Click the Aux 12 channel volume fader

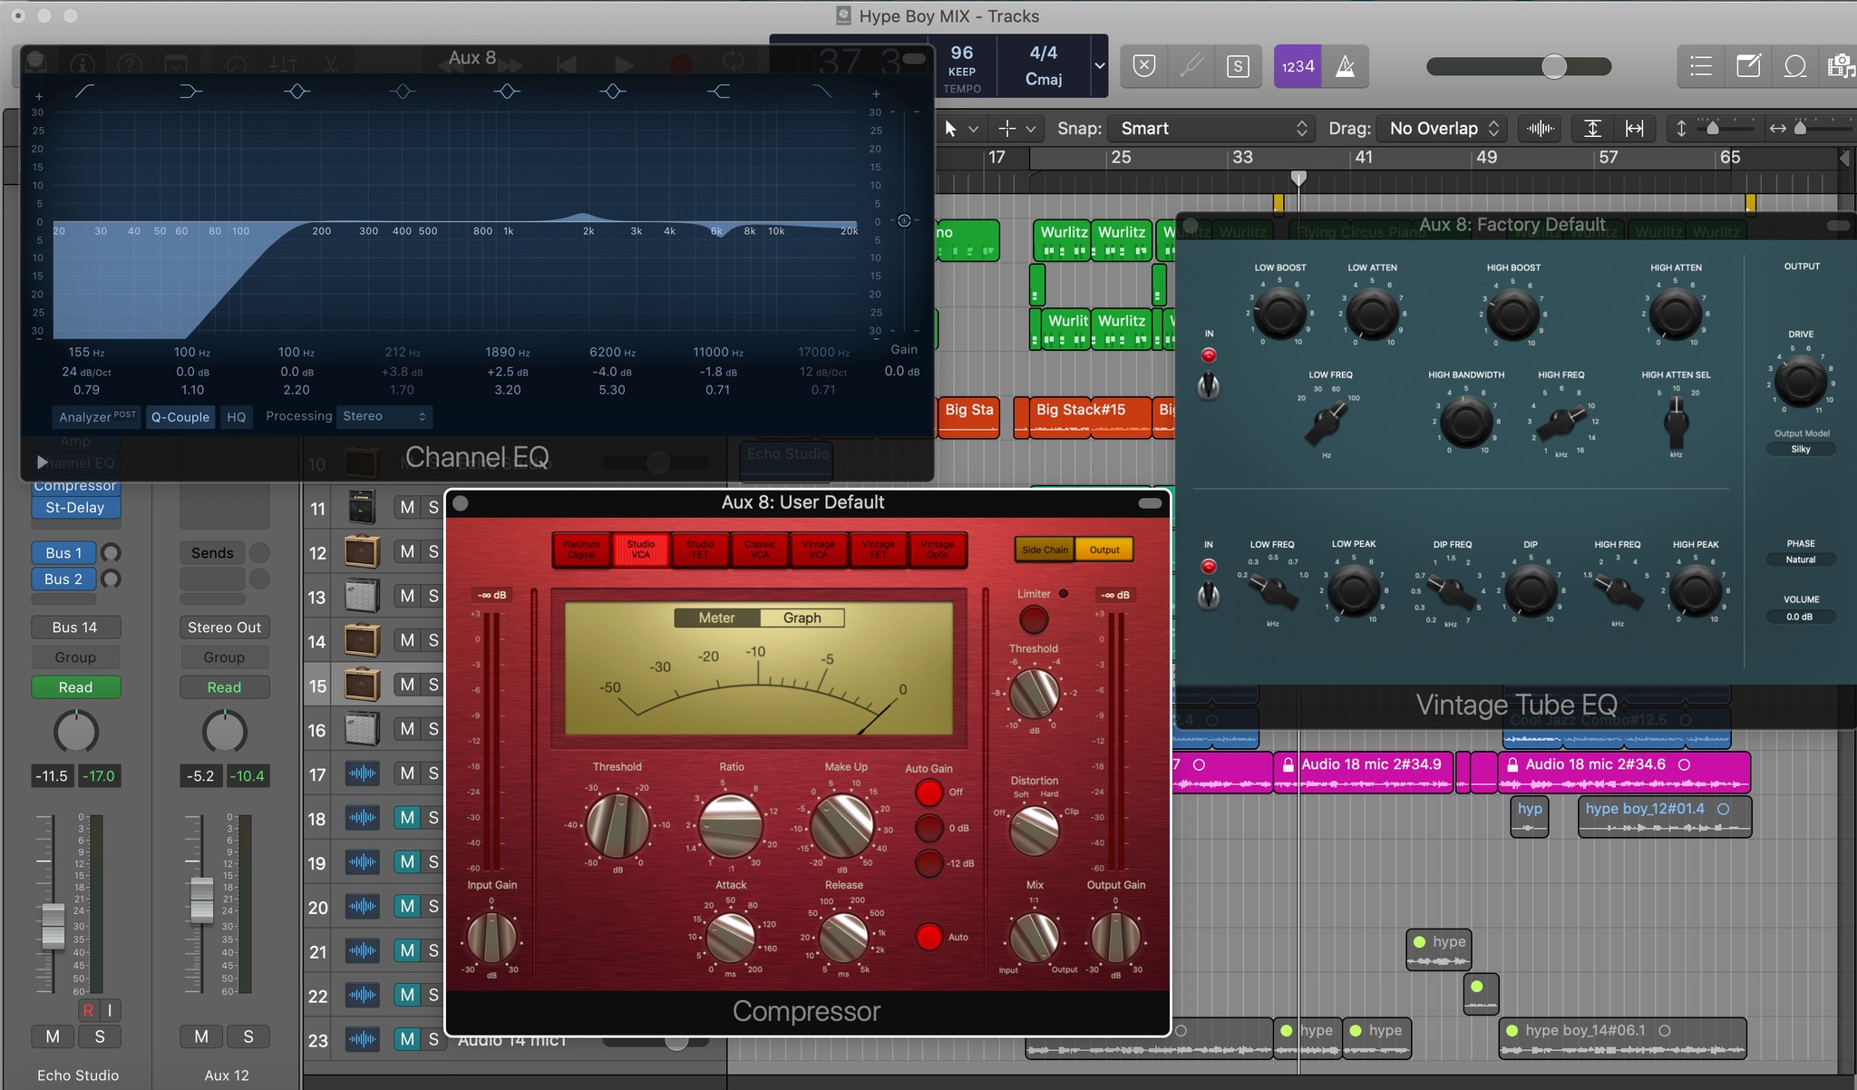tap(200, 900)
